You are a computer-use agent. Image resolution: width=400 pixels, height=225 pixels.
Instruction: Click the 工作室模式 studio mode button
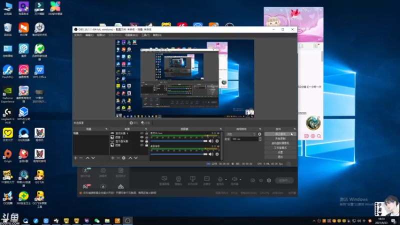click(x=280, y=147)
